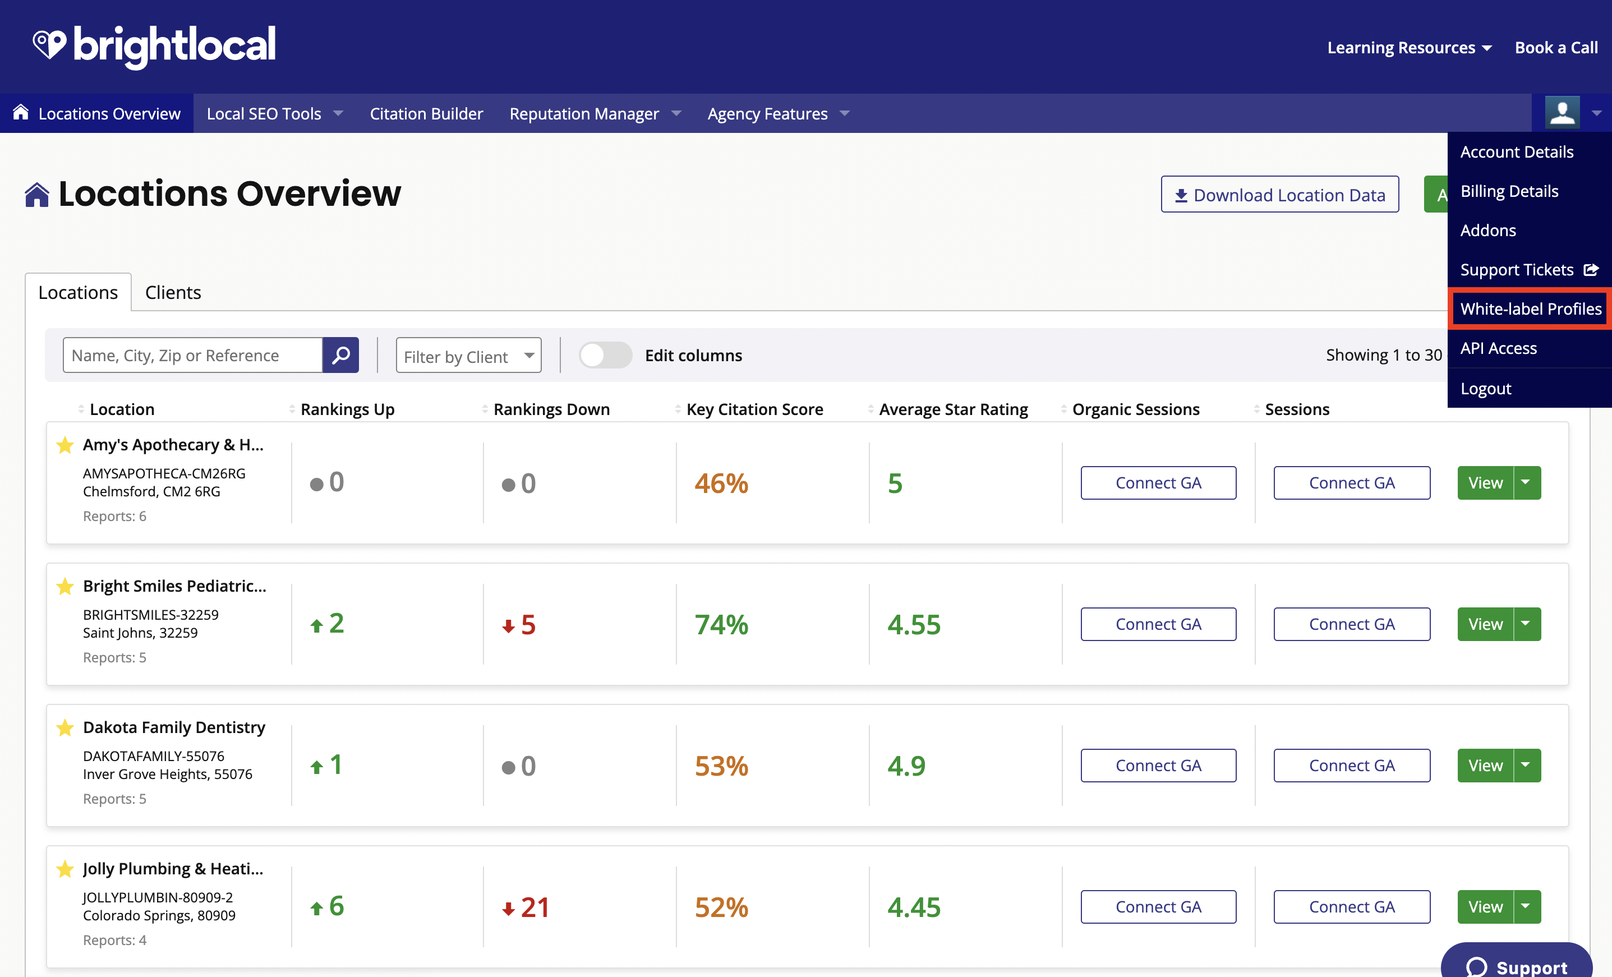Screen dimensions: 1612x977
Task: Sort by Organic Sessions sort icon
Action: pyautogui.click(x=1064, y=409)
